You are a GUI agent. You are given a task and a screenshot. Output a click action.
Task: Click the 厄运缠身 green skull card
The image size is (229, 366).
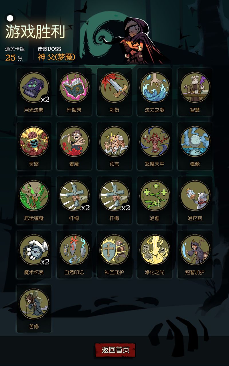(34, 200)
